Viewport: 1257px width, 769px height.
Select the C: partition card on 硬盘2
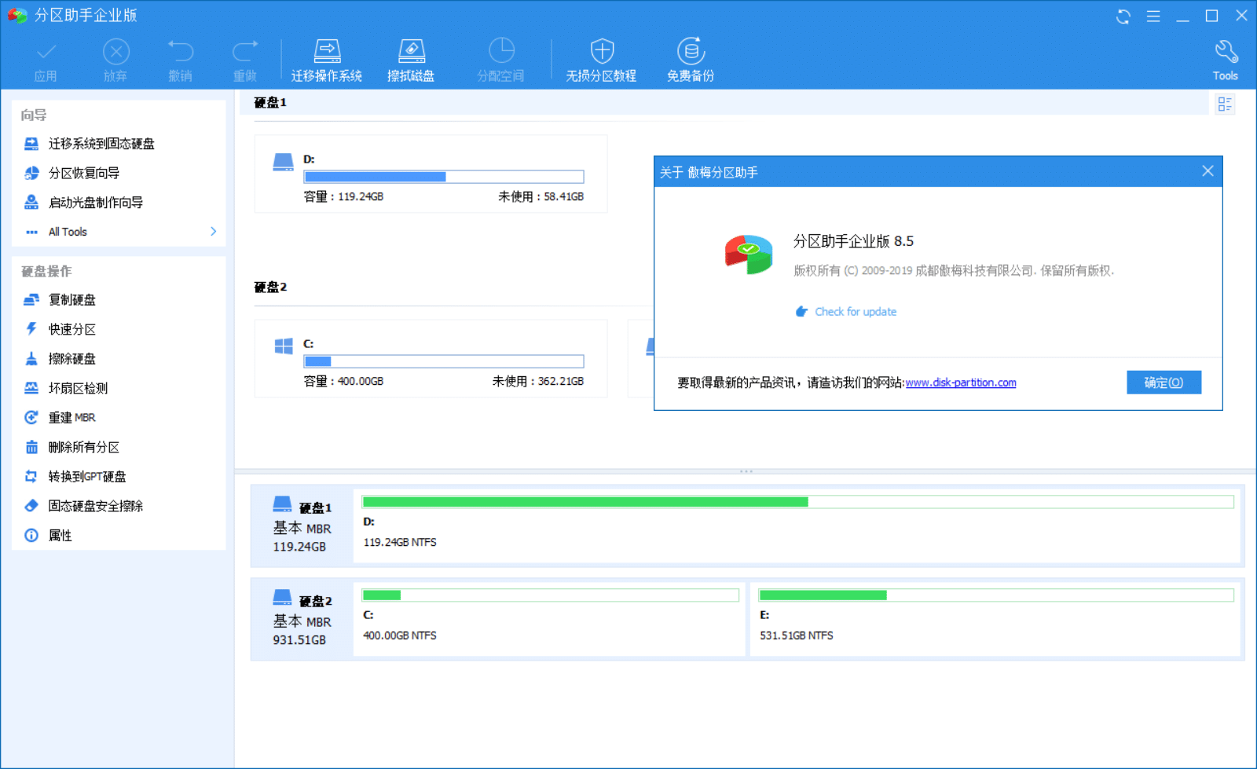click(x=431, y=358)
